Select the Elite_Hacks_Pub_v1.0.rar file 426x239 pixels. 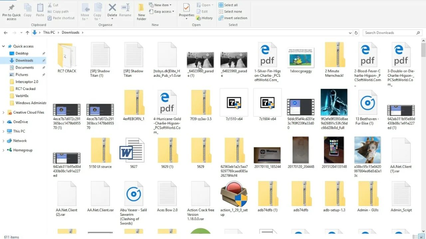[x=167, y=60]
